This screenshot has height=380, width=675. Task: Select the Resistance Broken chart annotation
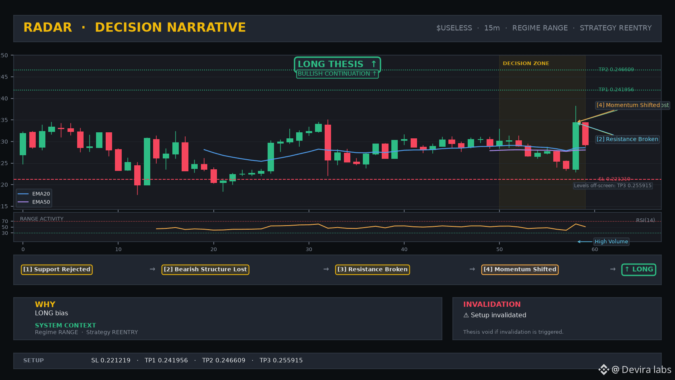(627, 139)
